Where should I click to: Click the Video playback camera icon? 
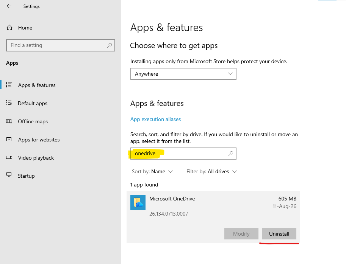9,157
